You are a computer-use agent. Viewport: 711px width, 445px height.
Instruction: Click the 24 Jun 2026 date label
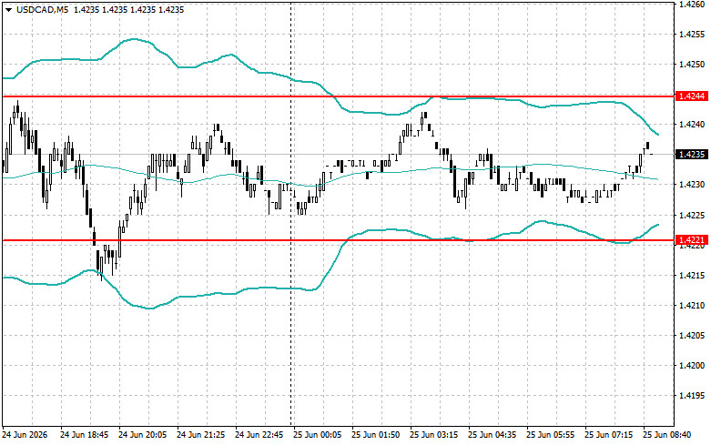(25, 435)
